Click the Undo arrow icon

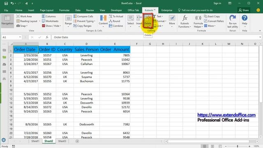coord(12,3)
